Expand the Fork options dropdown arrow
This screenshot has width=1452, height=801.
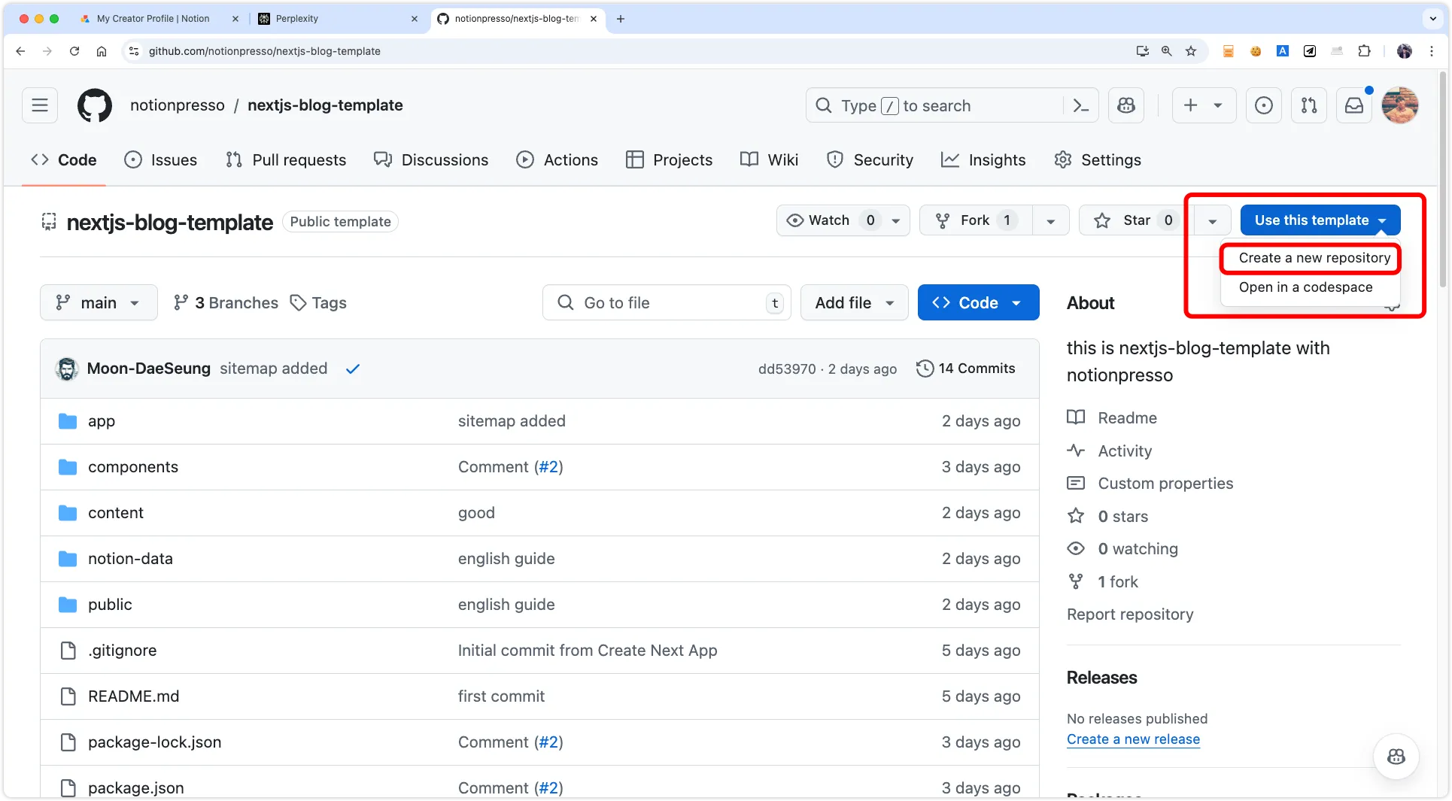tap(1050, 220)
